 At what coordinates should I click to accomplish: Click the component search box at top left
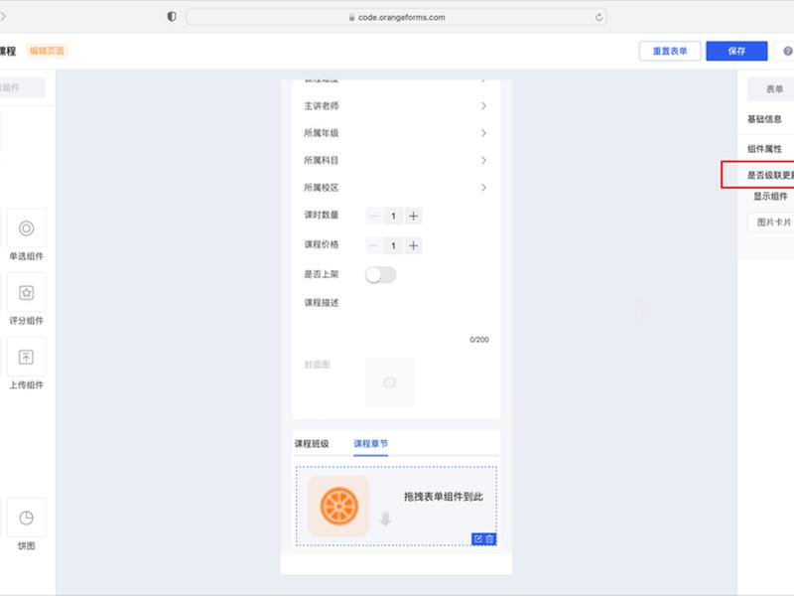[22, 87]
